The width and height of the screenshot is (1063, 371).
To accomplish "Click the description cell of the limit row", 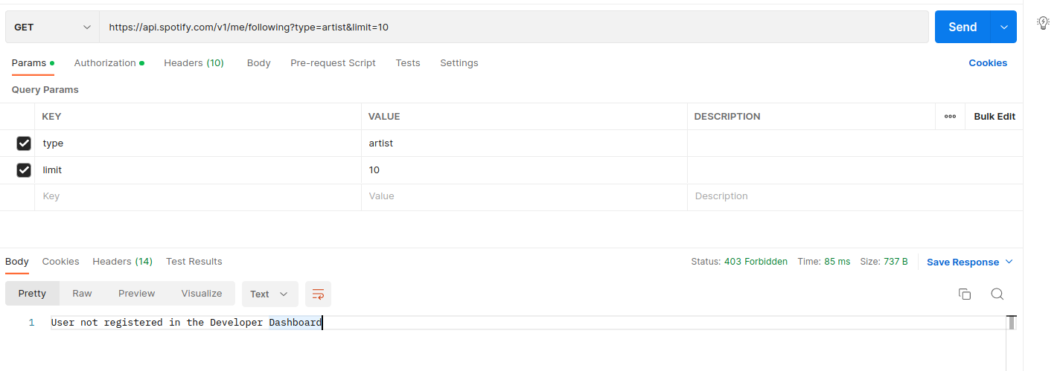I will [x=855, y=170].
